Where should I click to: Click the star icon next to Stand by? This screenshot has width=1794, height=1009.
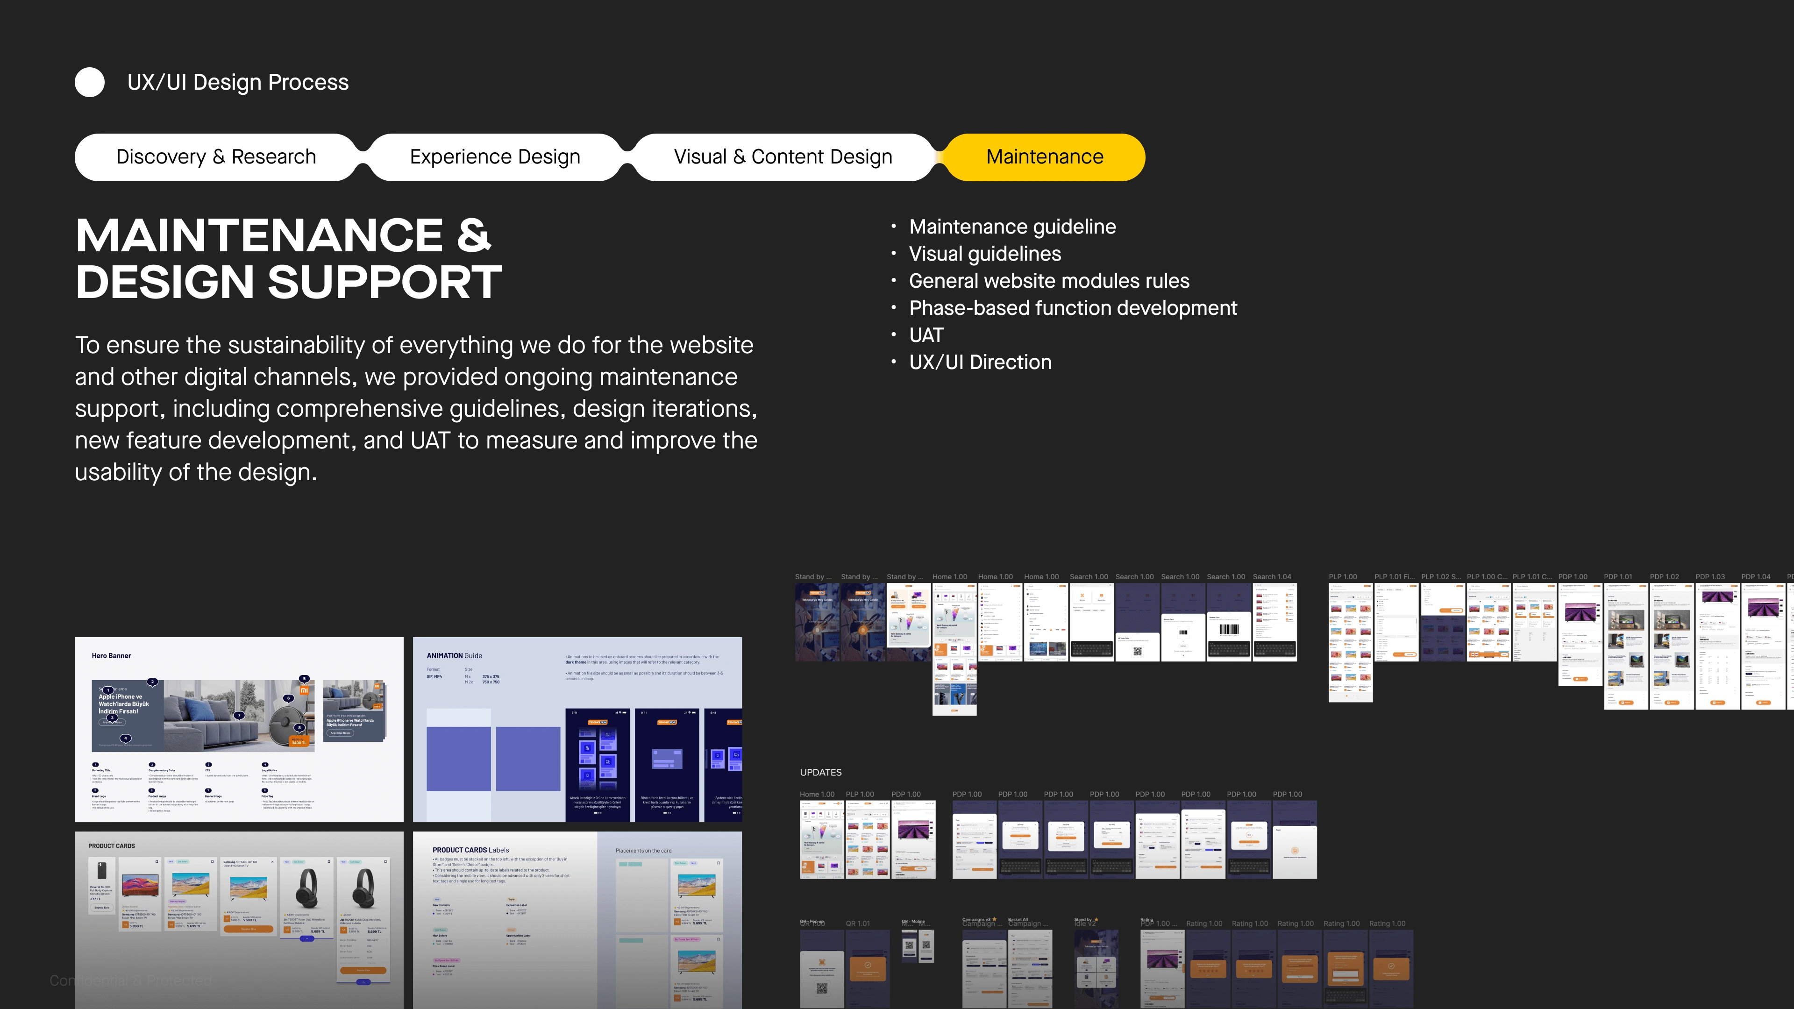[1096, 919]
